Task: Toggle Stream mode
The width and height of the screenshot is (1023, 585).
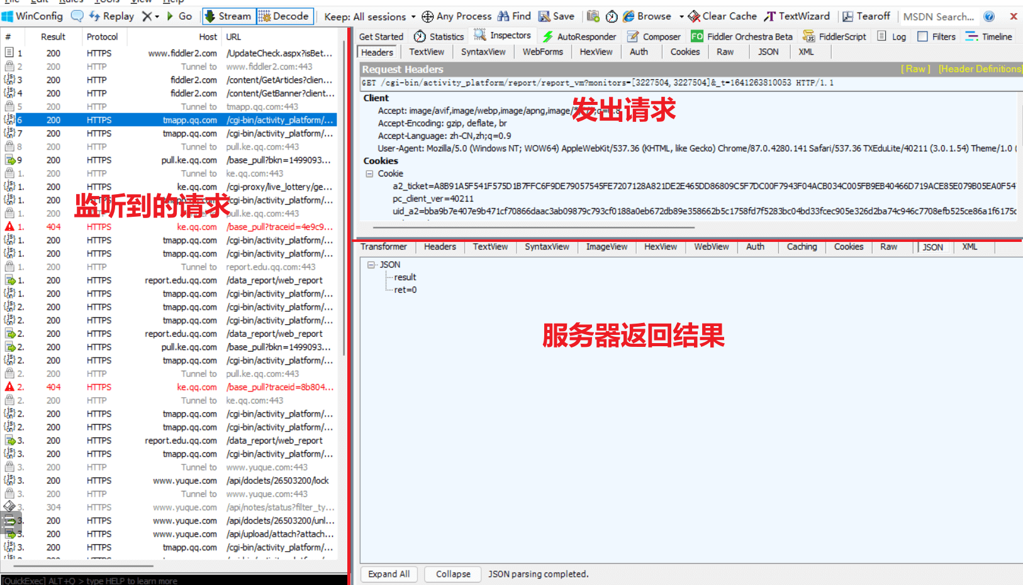Action: tap(228, 16)
